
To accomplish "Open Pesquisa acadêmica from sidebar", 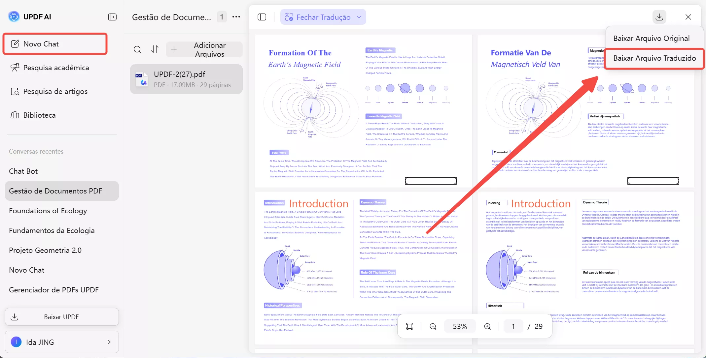I will click(56, 68).
